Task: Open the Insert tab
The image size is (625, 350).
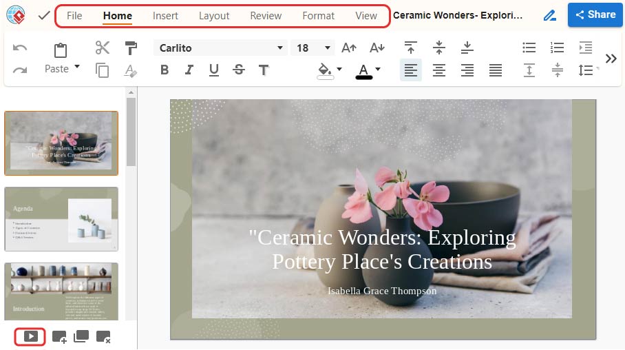Action: (165, 15)
